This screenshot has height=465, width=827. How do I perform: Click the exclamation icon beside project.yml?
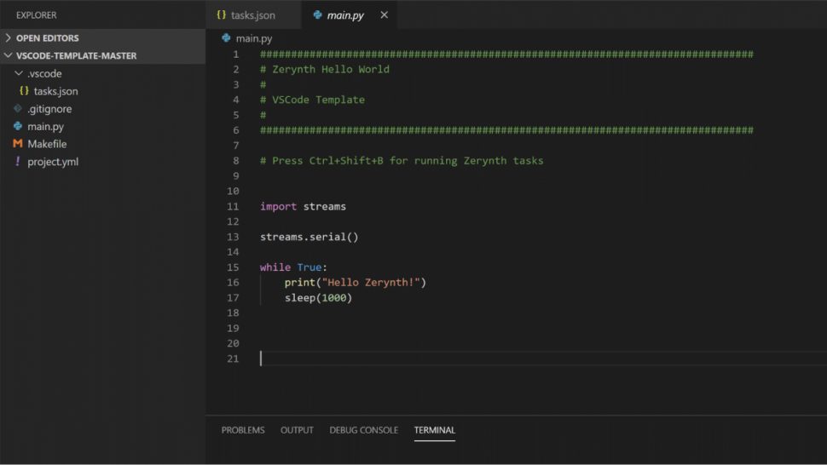point(18,161)
